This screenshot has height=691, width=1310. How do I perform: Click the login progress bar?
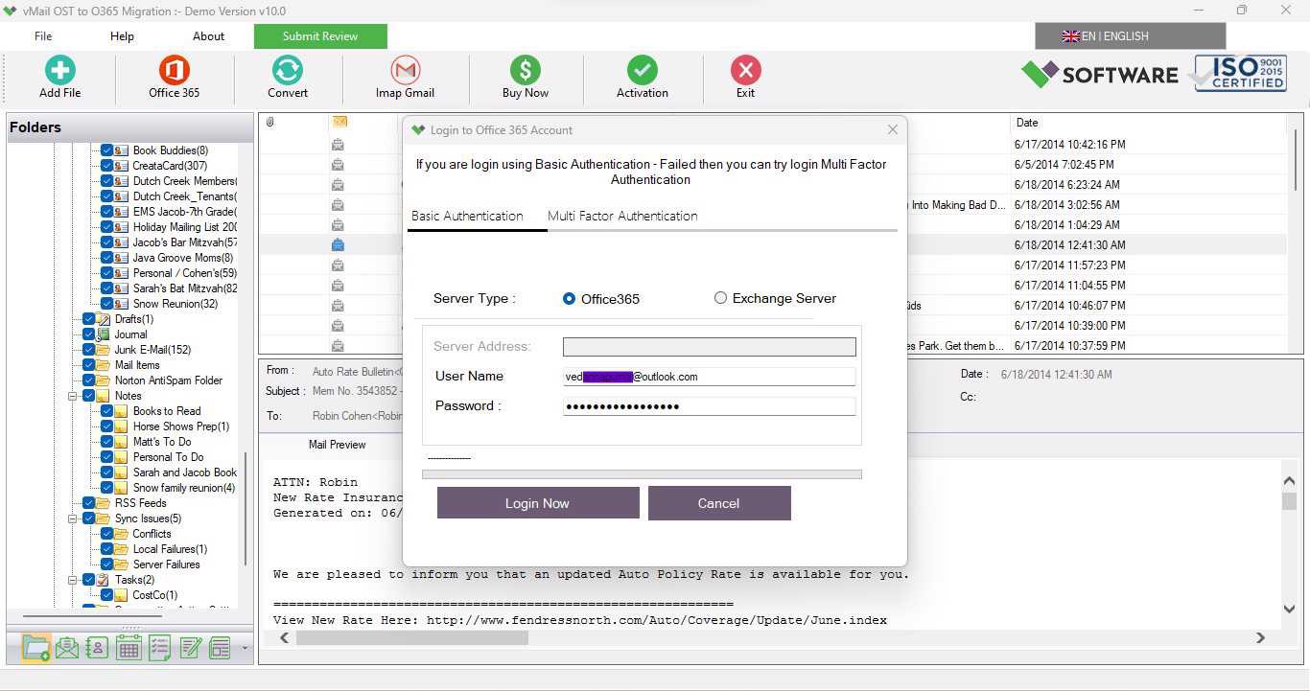coord(642,474)
